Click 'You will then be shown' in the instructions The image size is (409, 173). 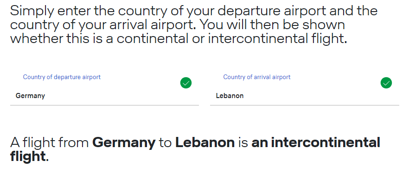(x=272, y=25)
